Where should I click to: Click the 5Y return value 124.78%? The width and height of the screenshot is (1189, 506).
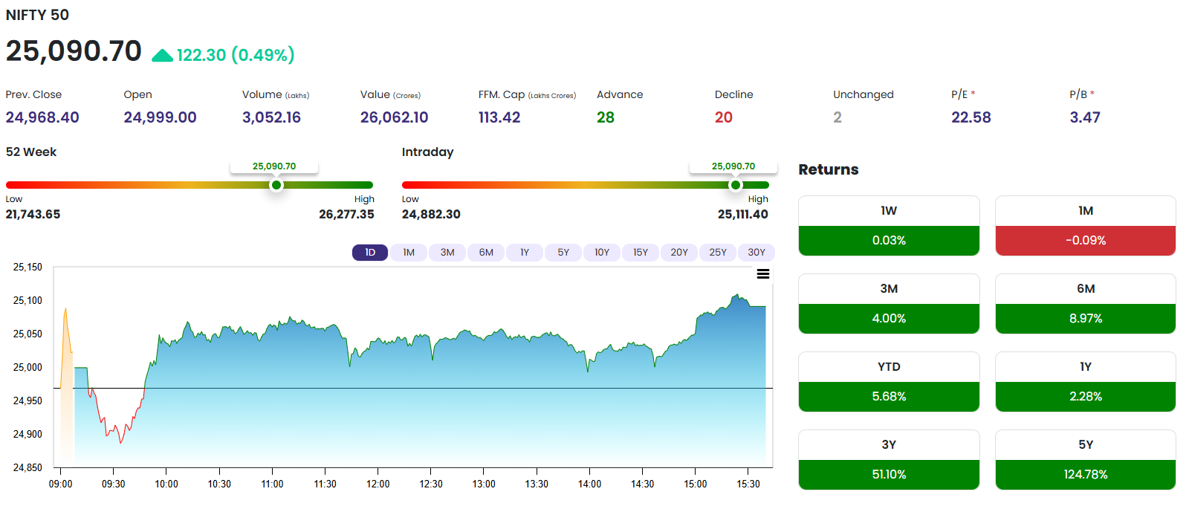pyautogui.click(x=1086, y=475)
